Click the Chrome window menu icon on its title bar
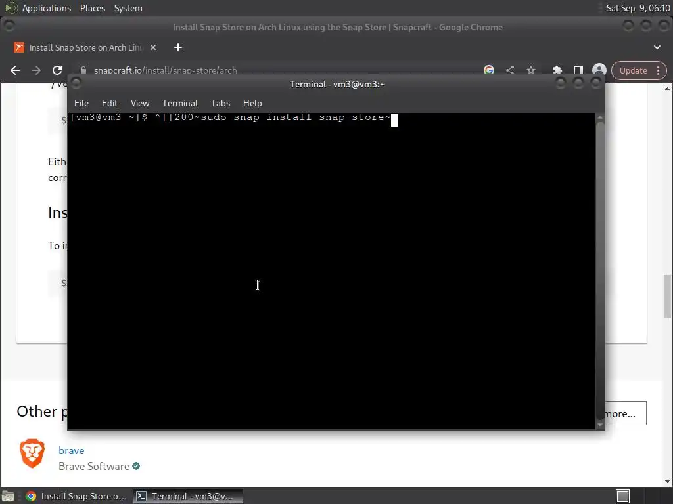Viewport: 673px width, 504px height. point(9,26)
